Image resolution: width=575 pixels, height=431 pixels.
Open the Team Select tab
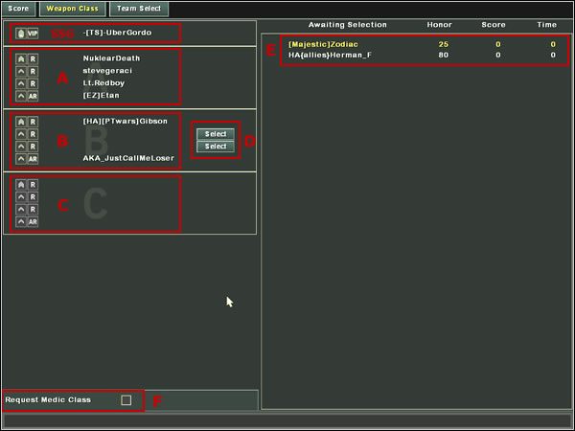point(139,9)
